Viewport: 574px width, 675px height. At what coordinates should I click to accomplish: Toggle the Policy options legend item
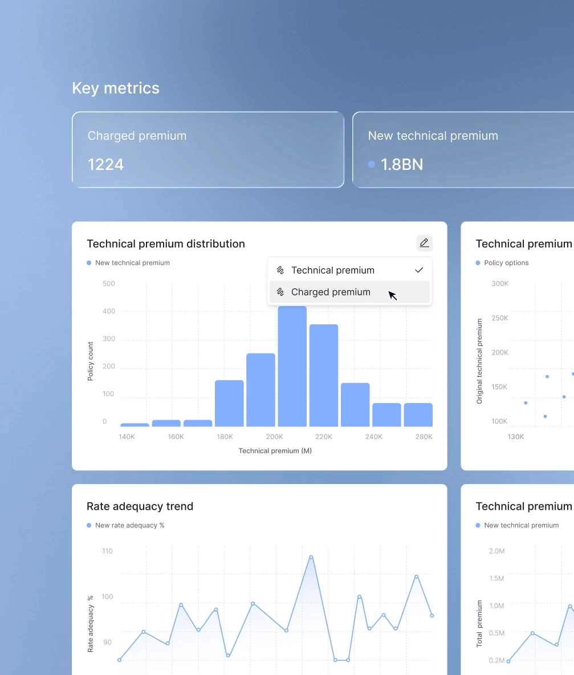click(502, 263)
